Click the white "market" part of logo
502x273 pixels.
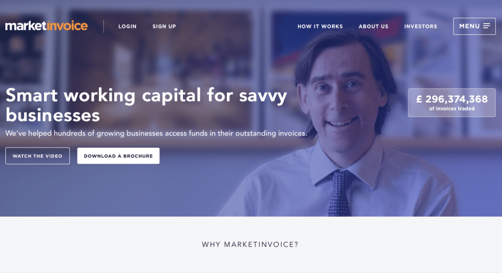[25, 26]
